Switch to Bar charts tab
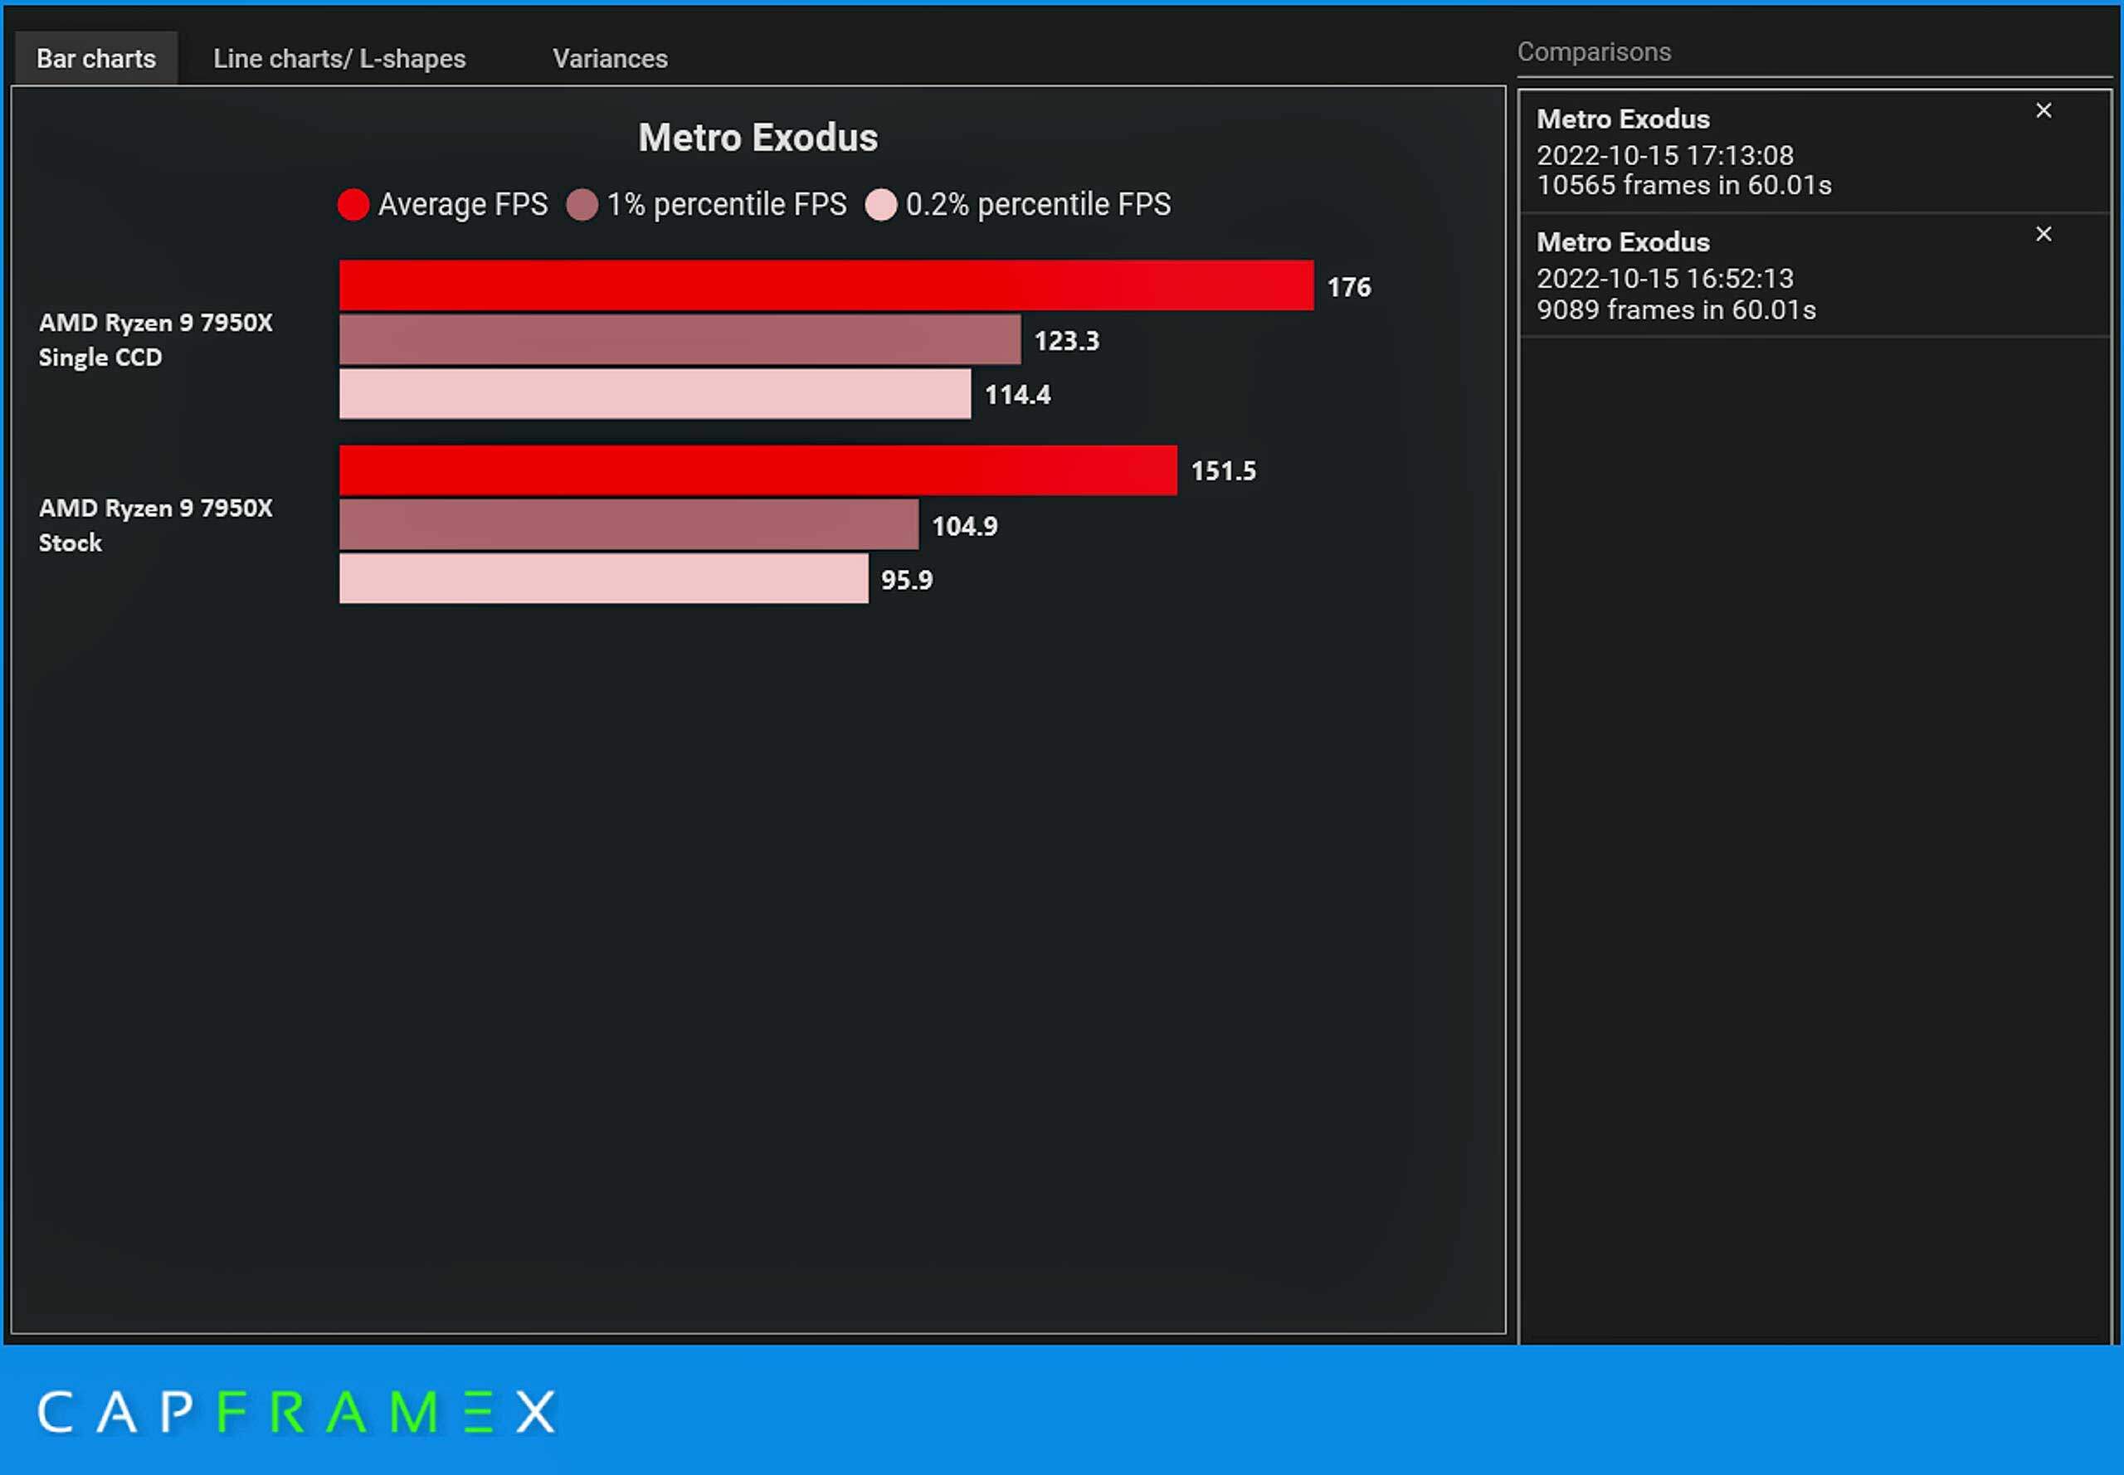The image size is (2124, 1475). tap(94, 58)
